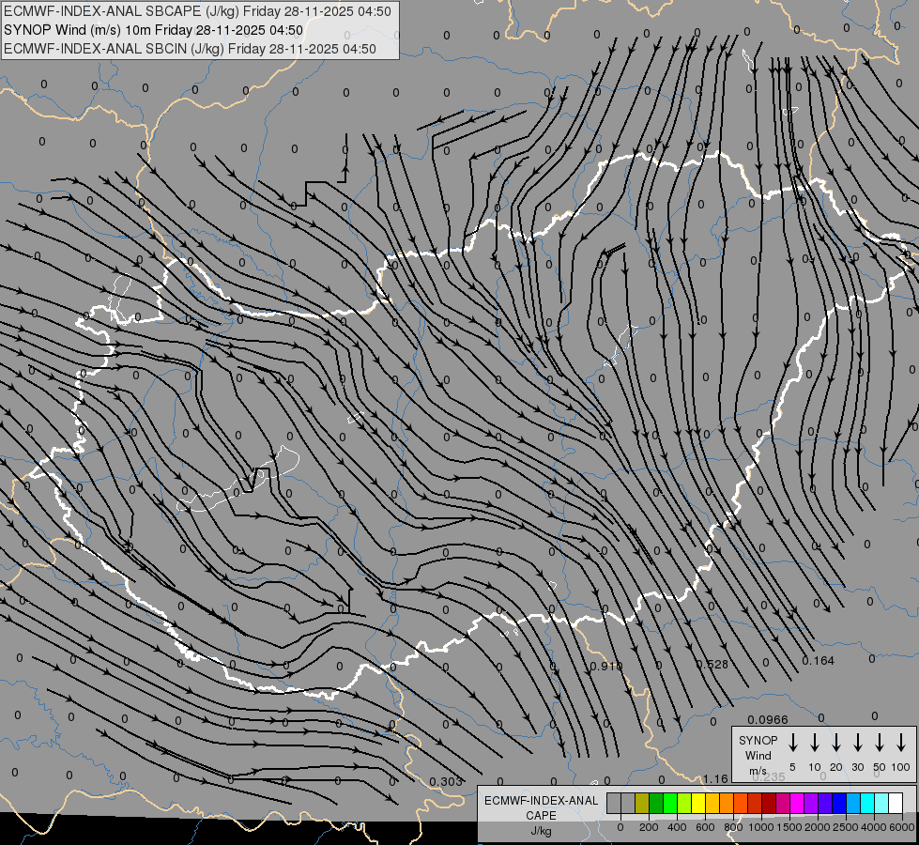Pick the white swatch at the legend end
This screenshot has height=845, width=919.
[x=896, y=803]
